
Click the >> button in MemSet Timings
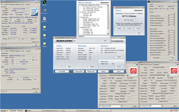point(174,13)
